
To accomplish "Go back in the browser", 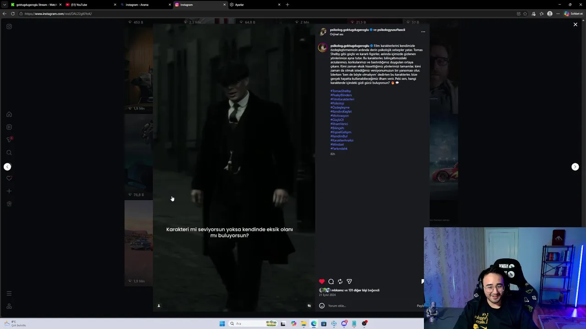I will [x=5, y=14].
